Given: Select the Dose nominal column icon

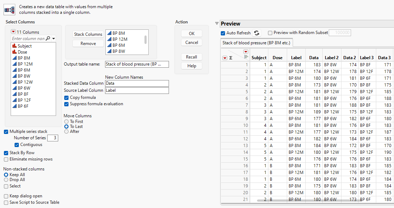Looking at the screenshot, I should tap(15, 52).
